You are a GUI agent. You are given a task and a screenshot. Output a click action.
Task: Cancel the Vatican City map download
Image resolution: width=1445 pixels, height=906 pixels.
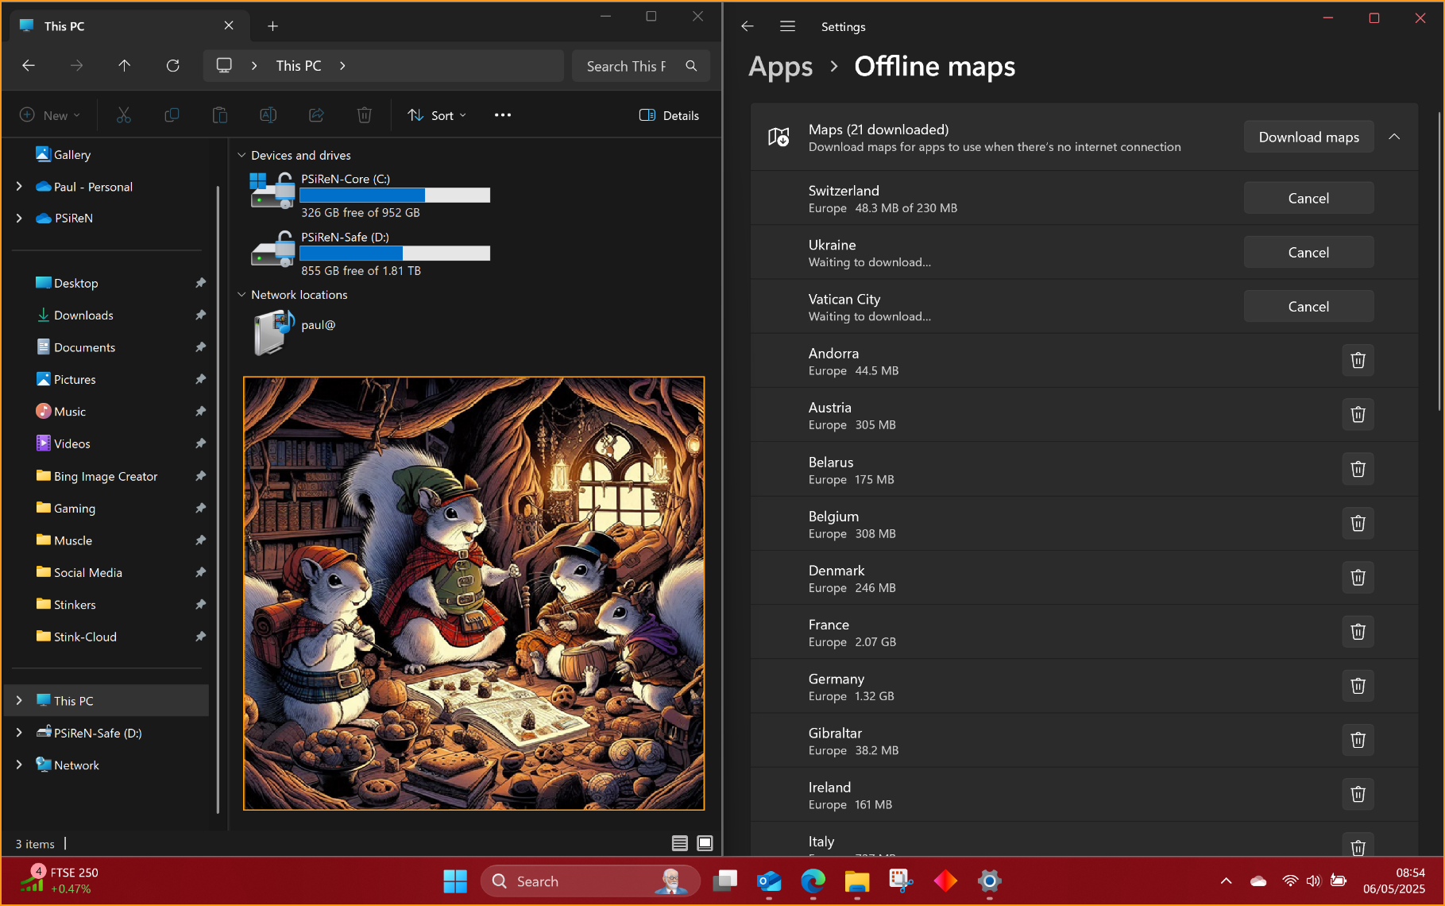click(1308, 306)
